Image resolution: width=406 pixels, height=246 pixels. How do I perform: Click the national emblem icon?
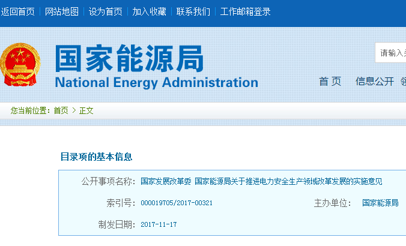click(x=19, y=64)
